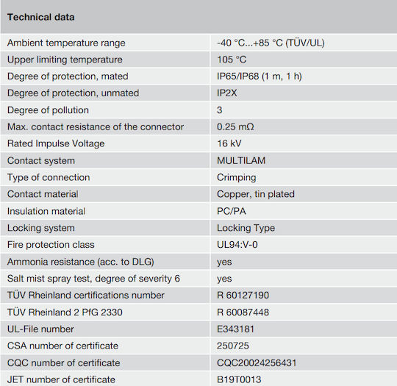Select the Ammonia resistance label
Viewport: 397px width, 386px height.
pos(81,262)
